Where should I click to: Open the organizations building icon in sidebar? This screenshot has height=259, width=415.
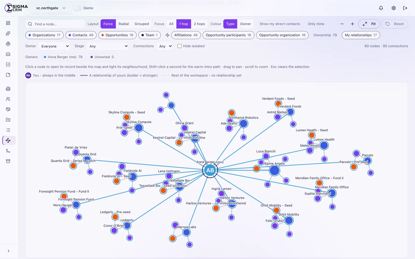8,89
